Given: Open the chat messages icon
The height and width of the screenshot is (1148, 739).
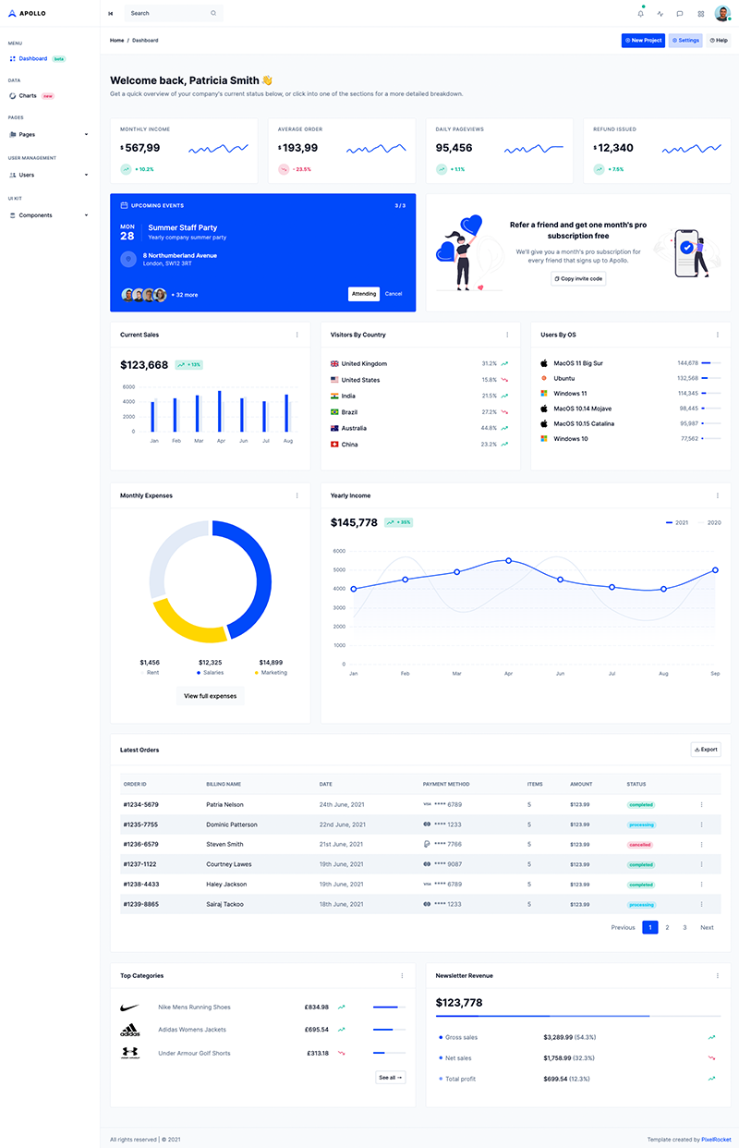Looking at the screenshot, I should (680, 14).
